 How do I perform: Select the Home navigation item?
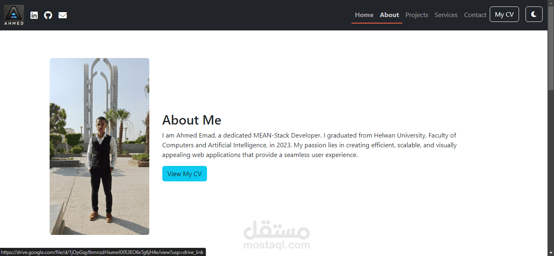[x=364, y=15]
